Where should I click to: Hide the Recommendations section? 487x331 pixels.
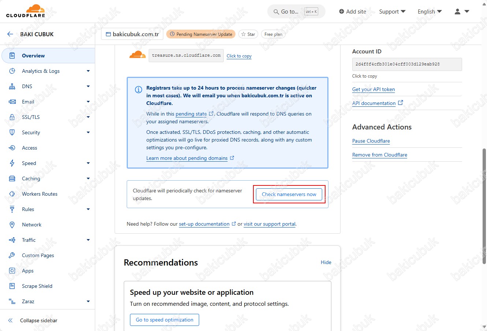[326, 262]
